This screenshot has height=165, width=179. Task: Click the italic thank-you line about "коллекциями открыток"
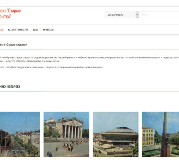click(x=51, y=67)
